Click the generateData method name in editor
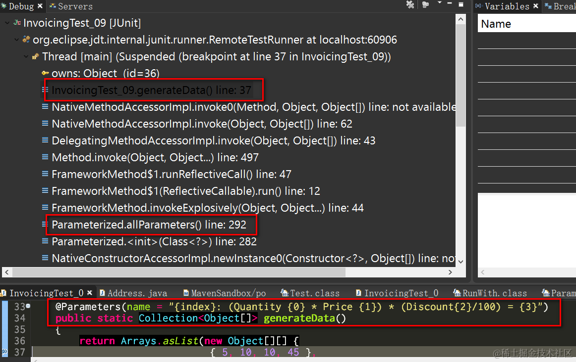Screen dimensions: 576x362 (x=299, y=318)
